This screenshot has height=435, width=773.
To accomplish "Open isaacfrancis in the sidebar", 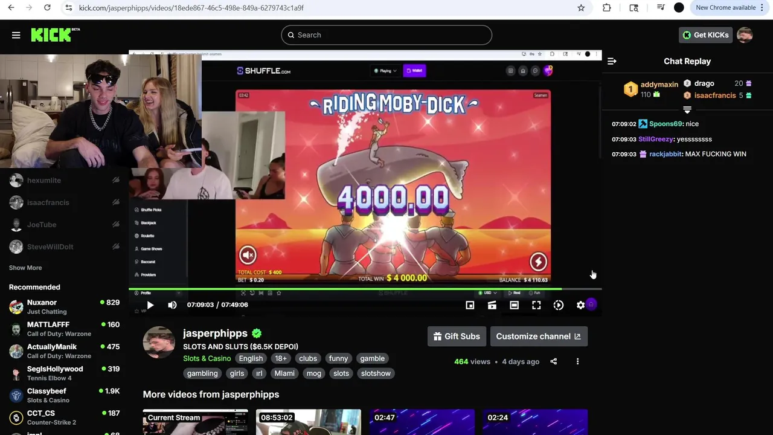I will (64, 202).
